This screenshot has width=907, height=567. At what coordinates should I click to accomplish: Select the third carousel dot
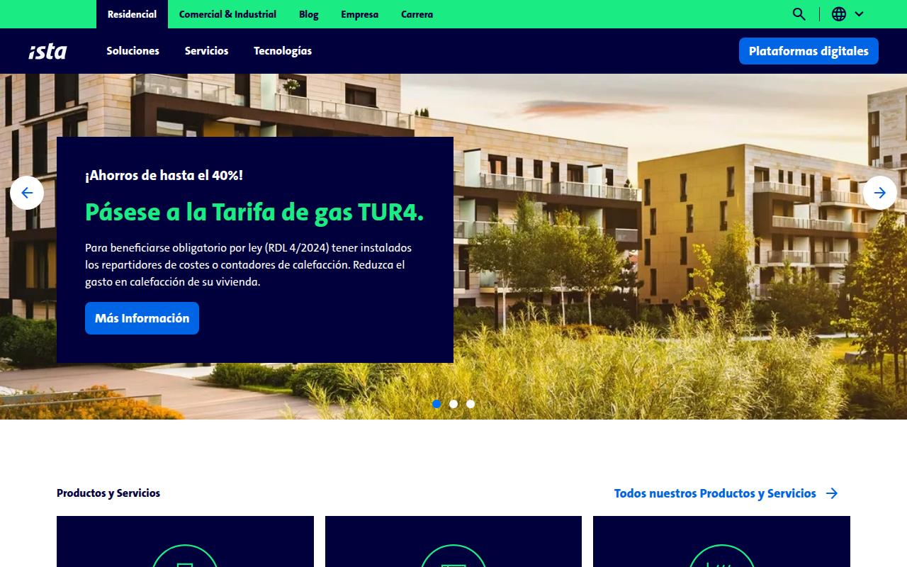[471, 404]
